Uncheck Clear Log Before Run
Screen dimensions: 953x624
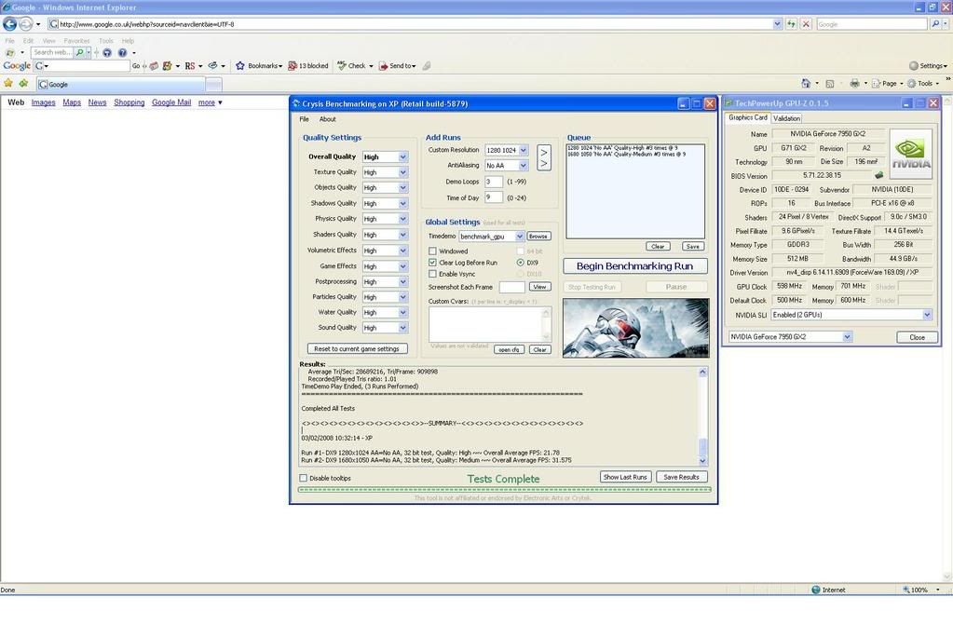pyautogui.click(x=432, y=263)
